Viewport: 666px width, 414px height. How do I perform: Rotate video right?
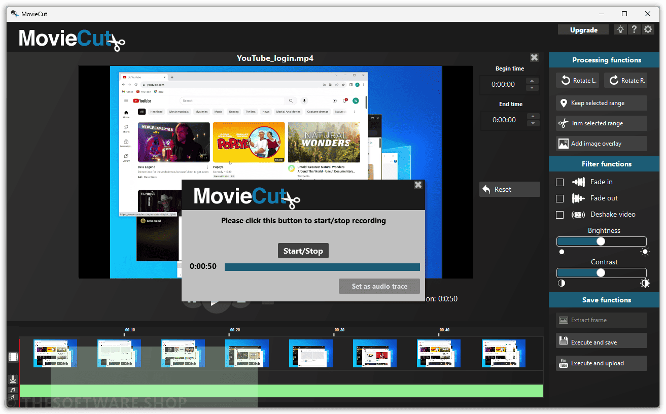click(x=626, y=80)
